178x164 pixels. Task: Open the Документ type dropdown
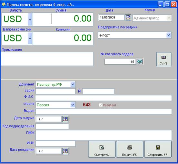pyautogui.click(x=73, y=84)
